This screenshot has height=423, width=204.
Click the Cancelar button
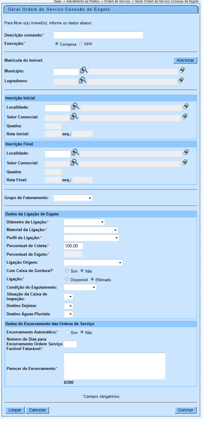point(37,410)
